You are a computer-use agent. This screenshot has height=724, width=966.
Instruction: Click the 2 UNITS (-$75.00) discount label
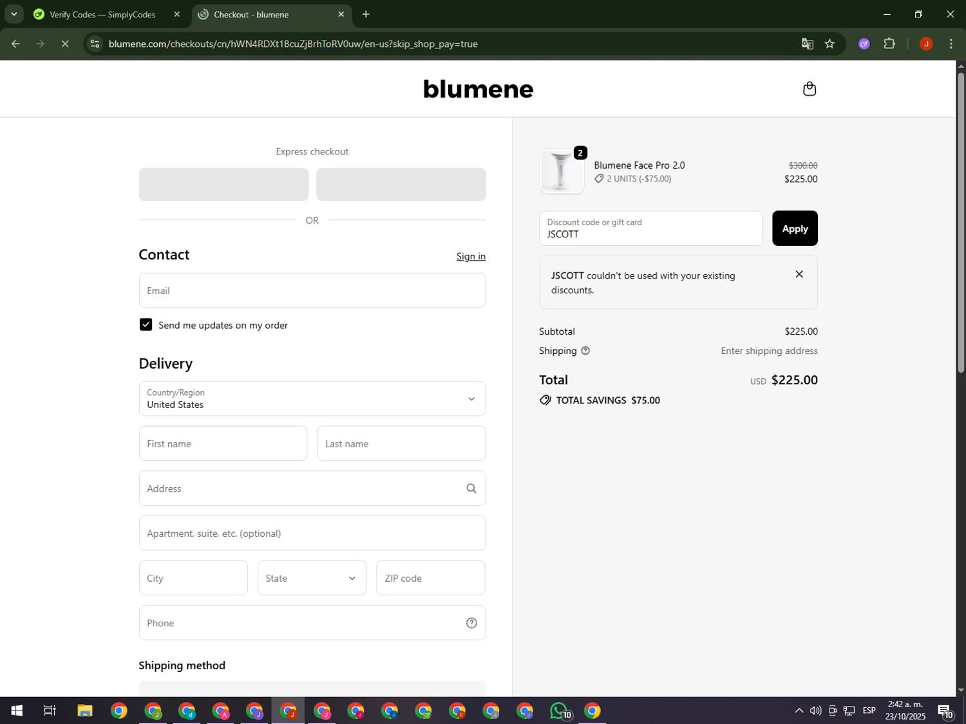639,179
